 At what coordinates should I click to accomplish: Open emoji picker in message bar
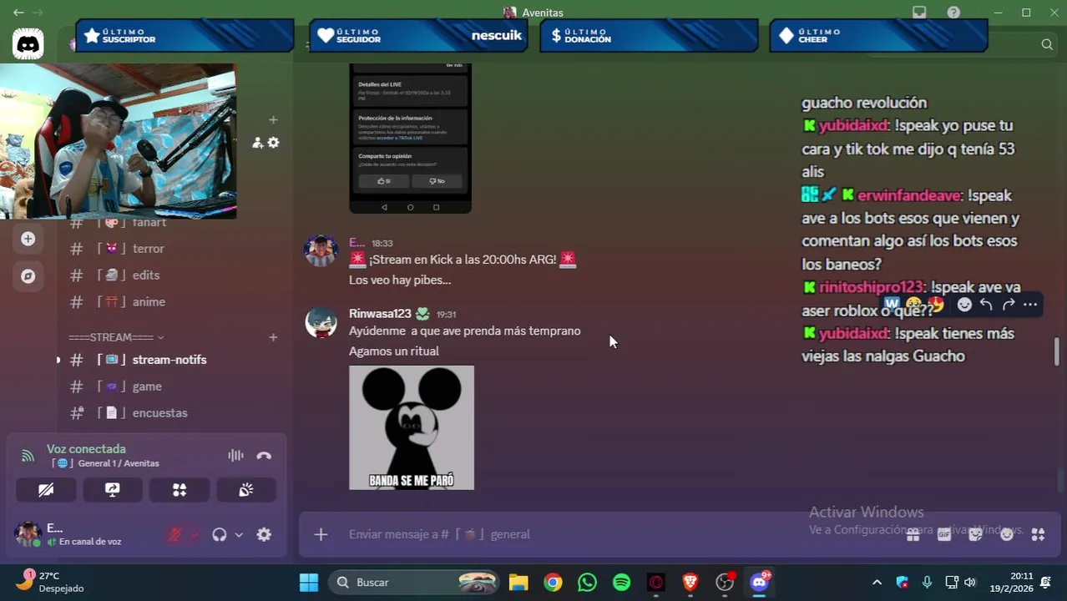coord(1007,534)
